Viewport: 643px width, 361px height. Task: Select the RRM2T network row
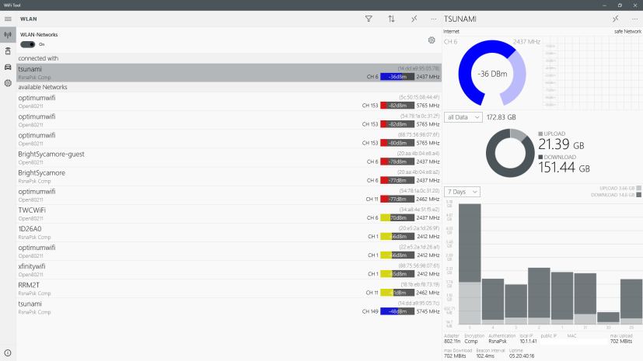point(229,289)
